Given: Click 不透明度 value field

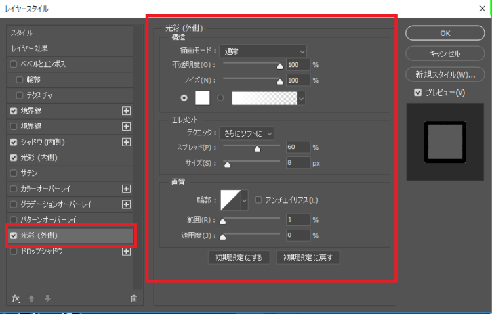Looking at the screenshot, I should 298,65.
